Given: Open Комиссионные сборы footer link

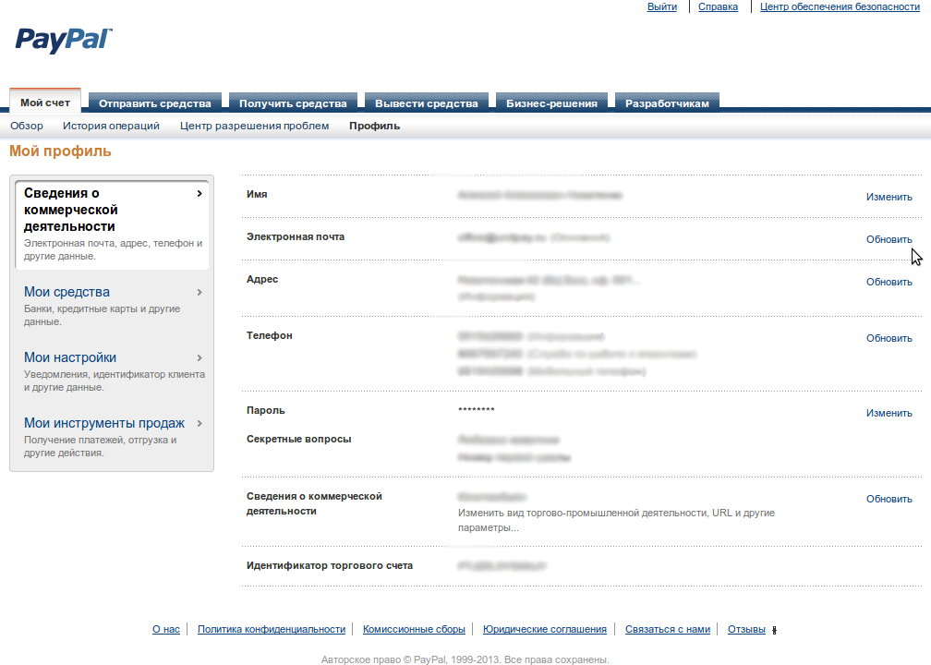Looking at the screenshot, I should click(414, 629).
